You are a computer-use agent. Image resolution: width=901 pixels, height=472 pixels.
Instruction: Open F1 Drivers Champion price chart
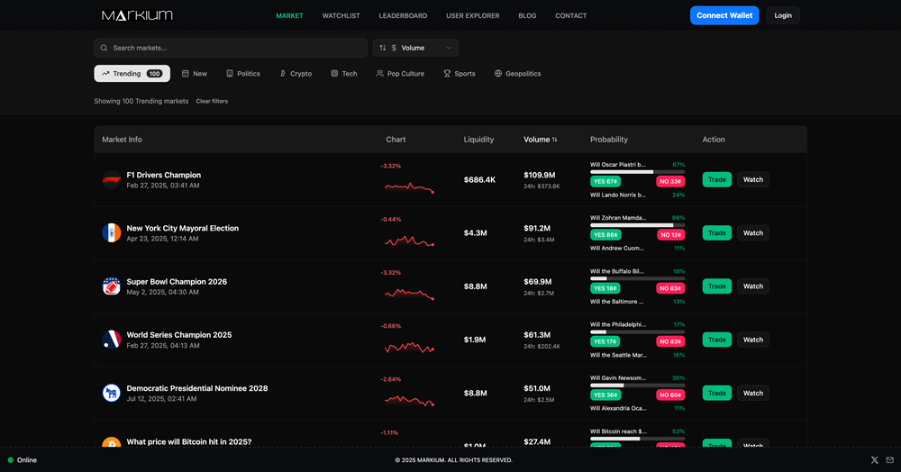[409, 186]
